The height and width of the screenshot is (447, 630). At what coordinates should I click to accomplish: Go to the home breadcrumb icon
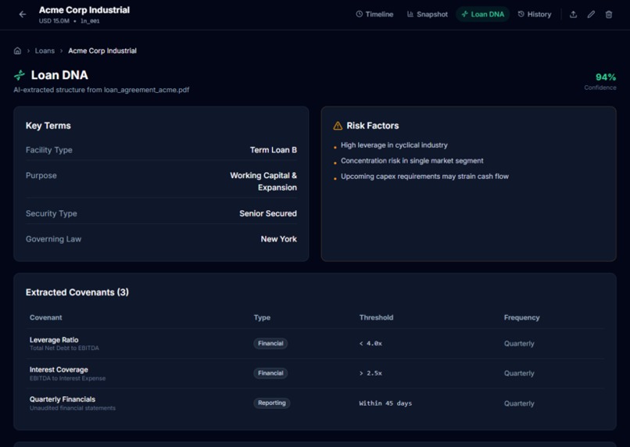(x=17, y=51)
